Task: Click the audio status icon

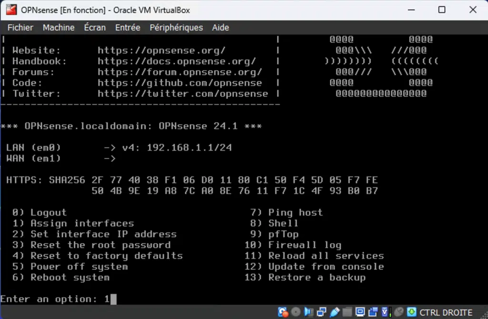Action: [x=309, y=312]
